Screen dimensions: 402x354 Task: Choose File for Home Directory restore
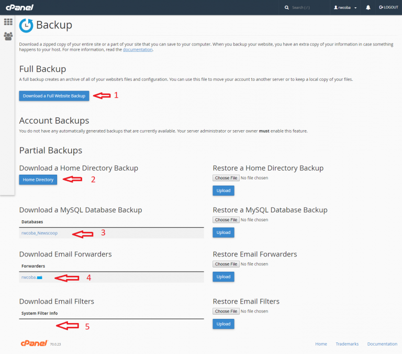coord(226,178)
